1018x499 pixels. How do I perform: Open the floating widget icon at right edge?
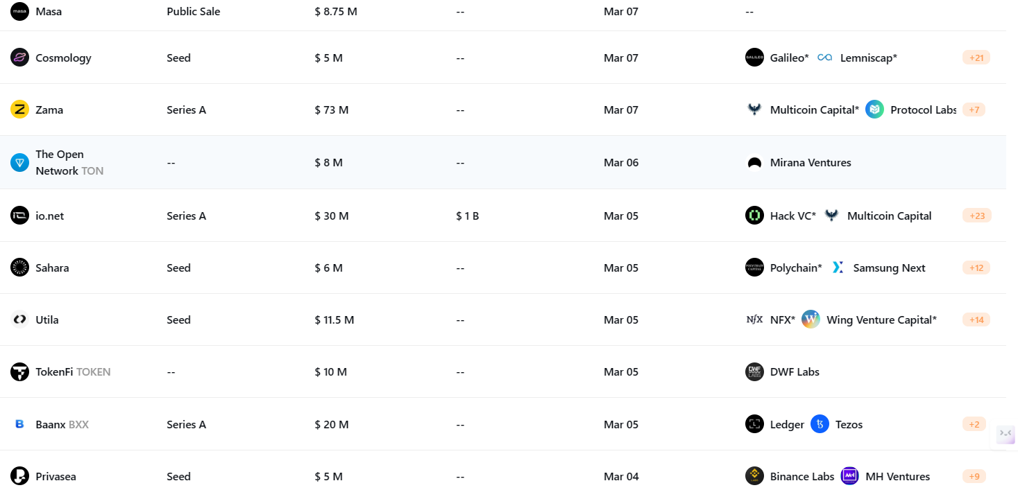coord(1006,434)
